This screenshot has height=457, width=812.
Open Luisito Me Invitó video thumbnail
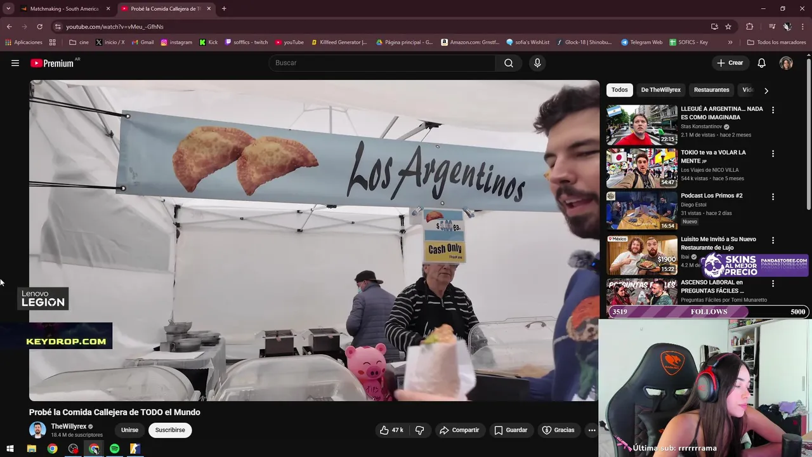click(x=642, y=255)
